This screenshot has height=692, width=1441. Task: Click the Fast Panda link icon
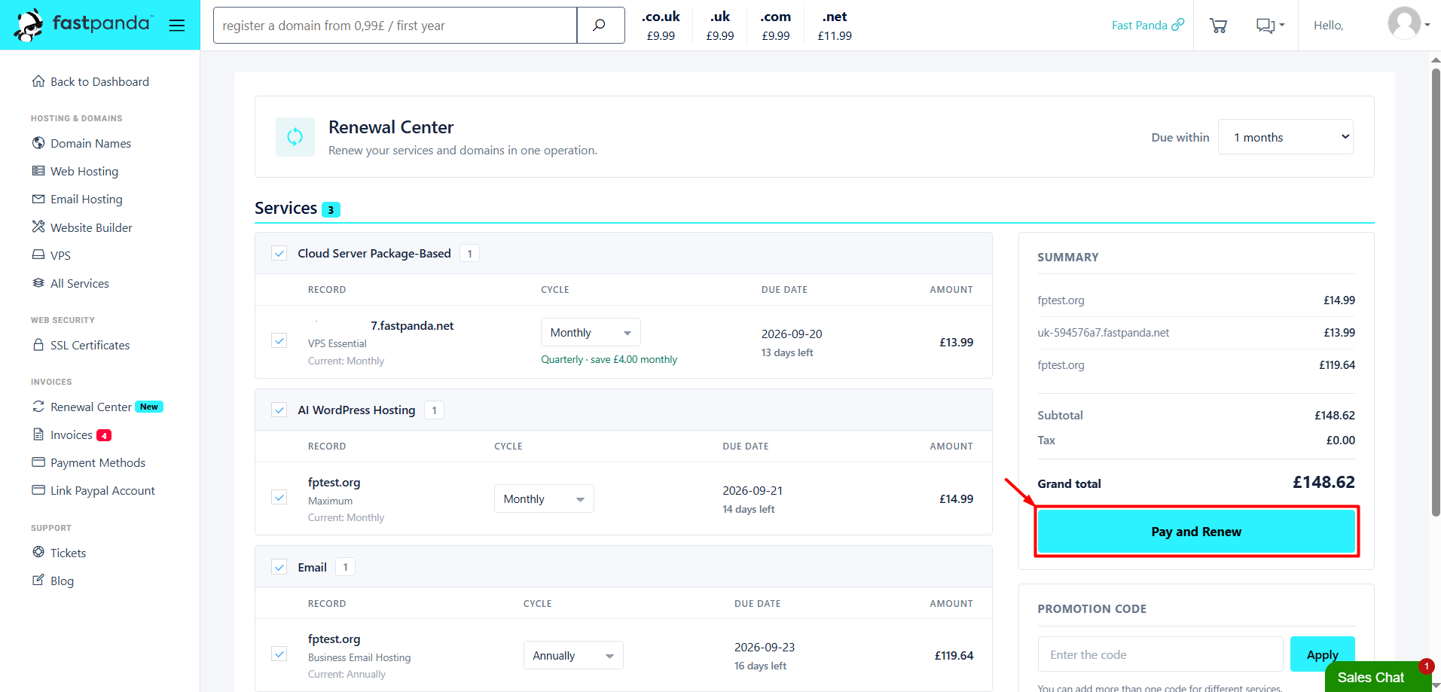[1178, 25]
